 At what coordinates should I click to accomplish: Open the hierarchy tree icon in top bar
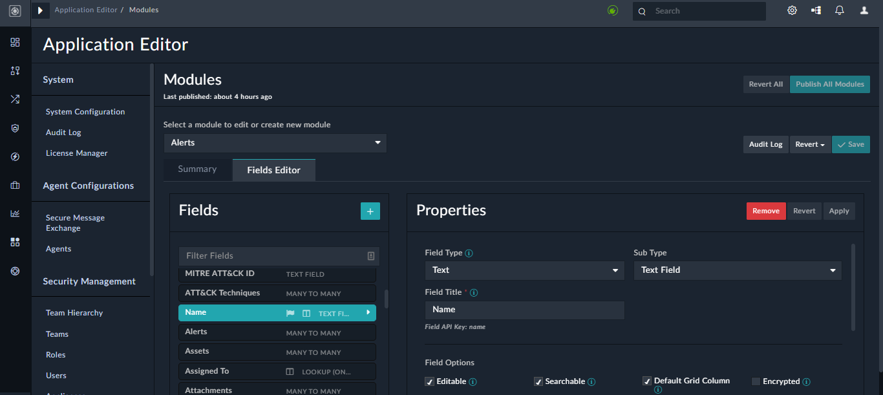click(x=816, y=10)
